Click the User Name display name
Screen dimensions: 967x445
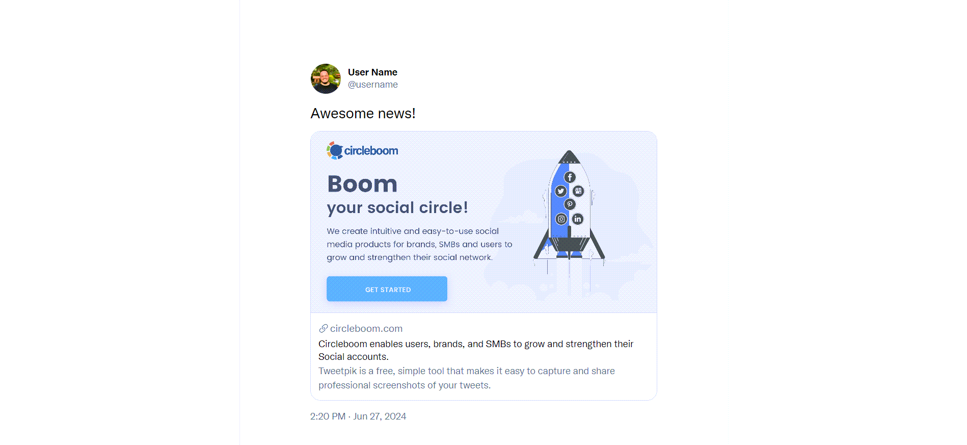coord(372,72)
